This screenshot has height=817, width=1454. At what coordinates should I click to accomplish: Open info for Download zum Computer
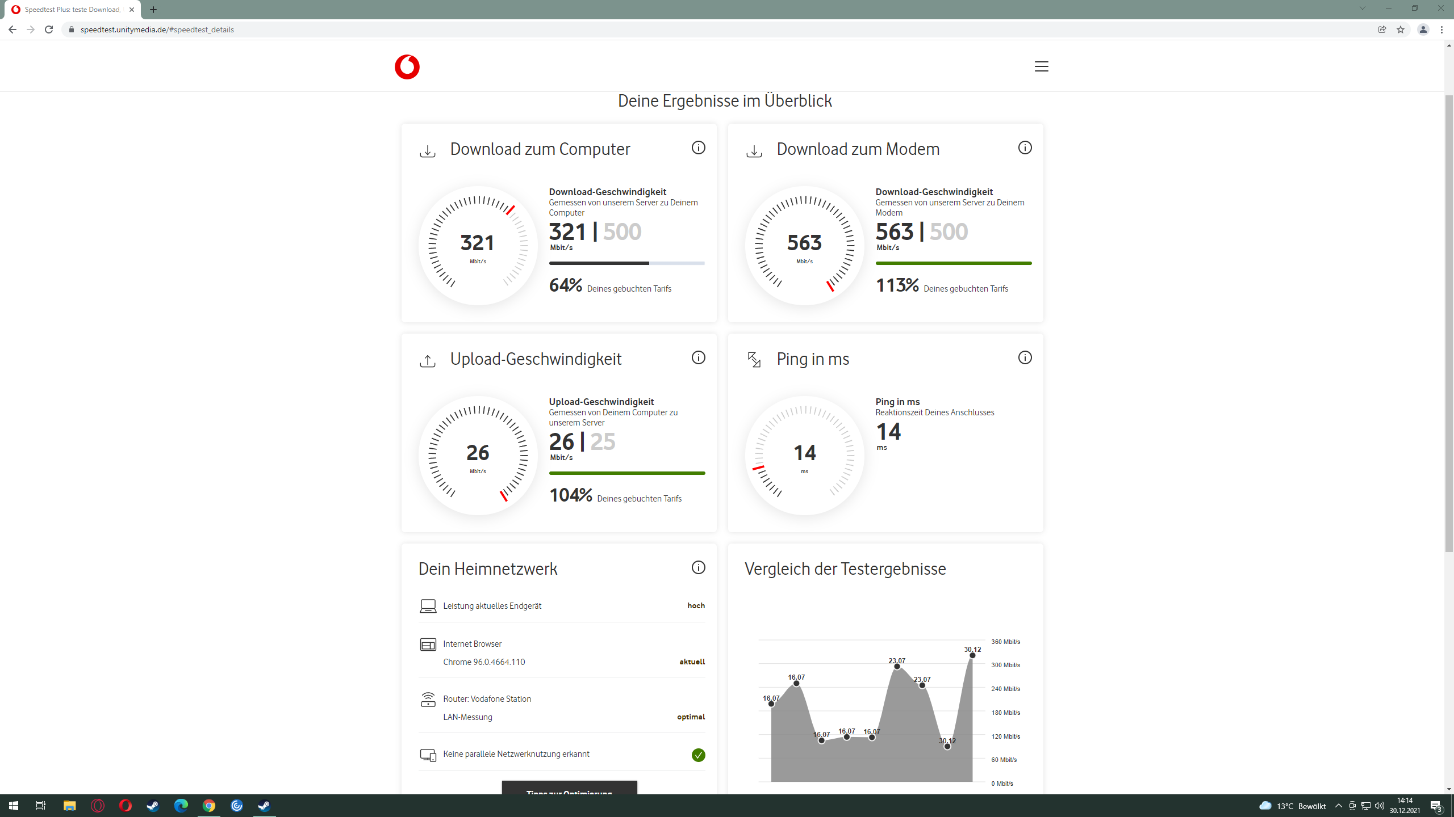point(698,148)
